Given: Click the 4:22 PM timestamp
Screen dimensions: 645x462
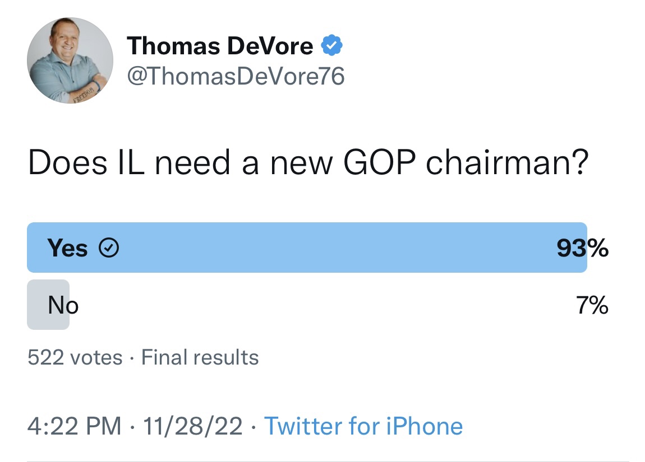Looking at the screenshot, I should 75,426.
